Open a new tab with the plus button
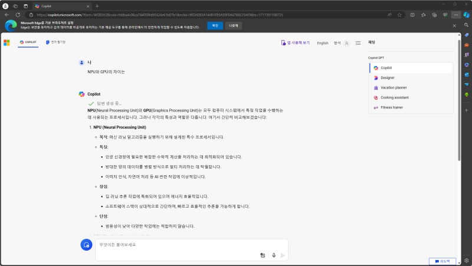This screenshot has height=266, width=472. click(97, 6)
